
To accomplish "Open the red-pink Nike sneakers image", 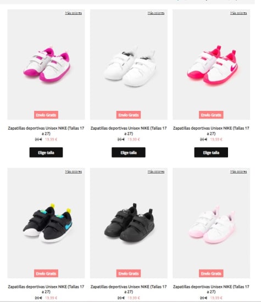I will [211, 65].
